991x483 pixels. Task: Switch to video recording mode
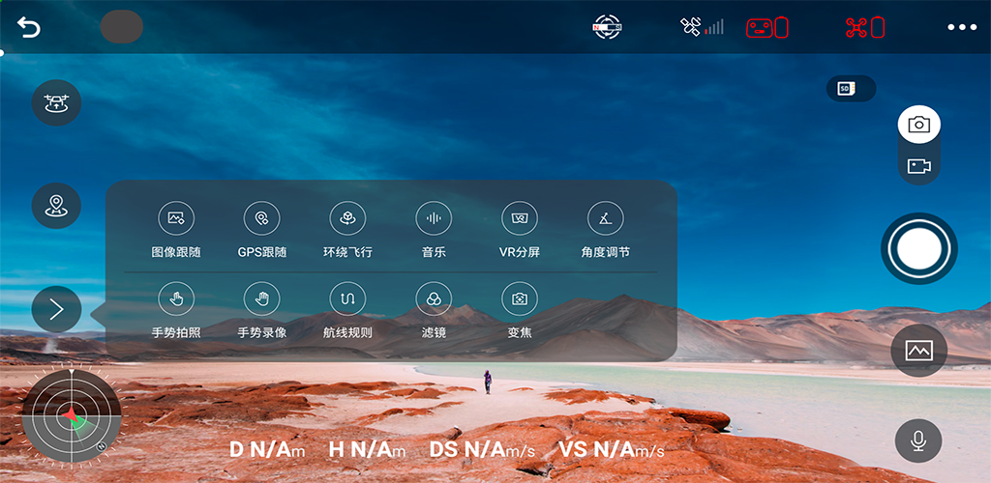coord(919,166)
